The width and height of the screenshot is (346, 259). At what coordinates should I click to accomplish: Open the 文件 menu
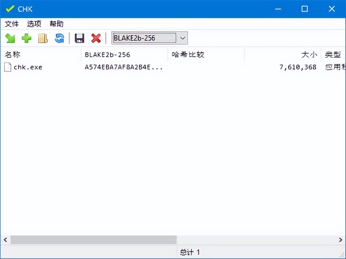pyautogui.click(x=11, y=24)
